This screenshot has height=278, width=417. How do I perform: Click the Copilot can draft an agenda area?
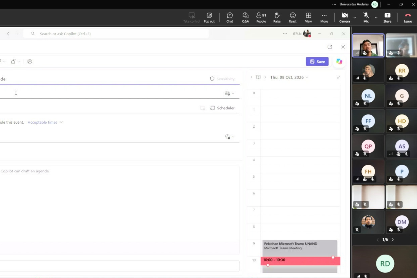pos(120,210)
